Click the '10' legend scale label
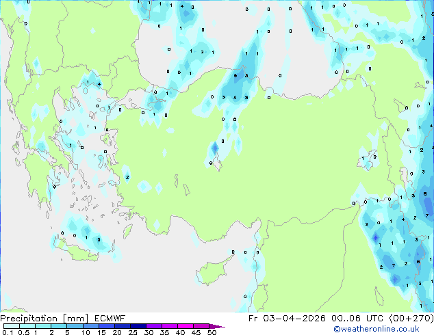The image size is (434, 335). click(86, 332)
